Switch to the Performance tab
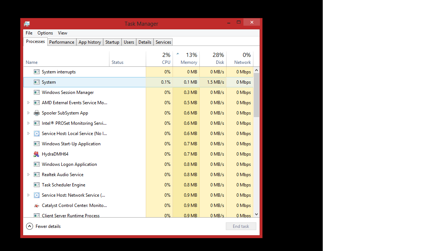 [x=62, y=42]
